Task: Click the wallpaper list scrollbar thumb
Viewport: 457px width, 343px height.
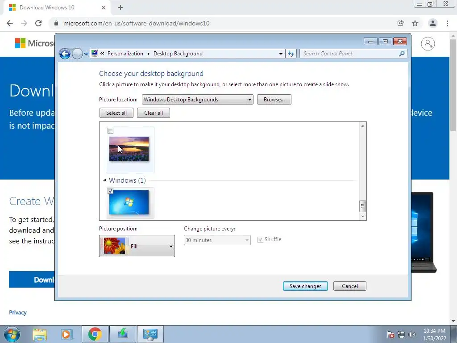Action: (x=362, y=206)
